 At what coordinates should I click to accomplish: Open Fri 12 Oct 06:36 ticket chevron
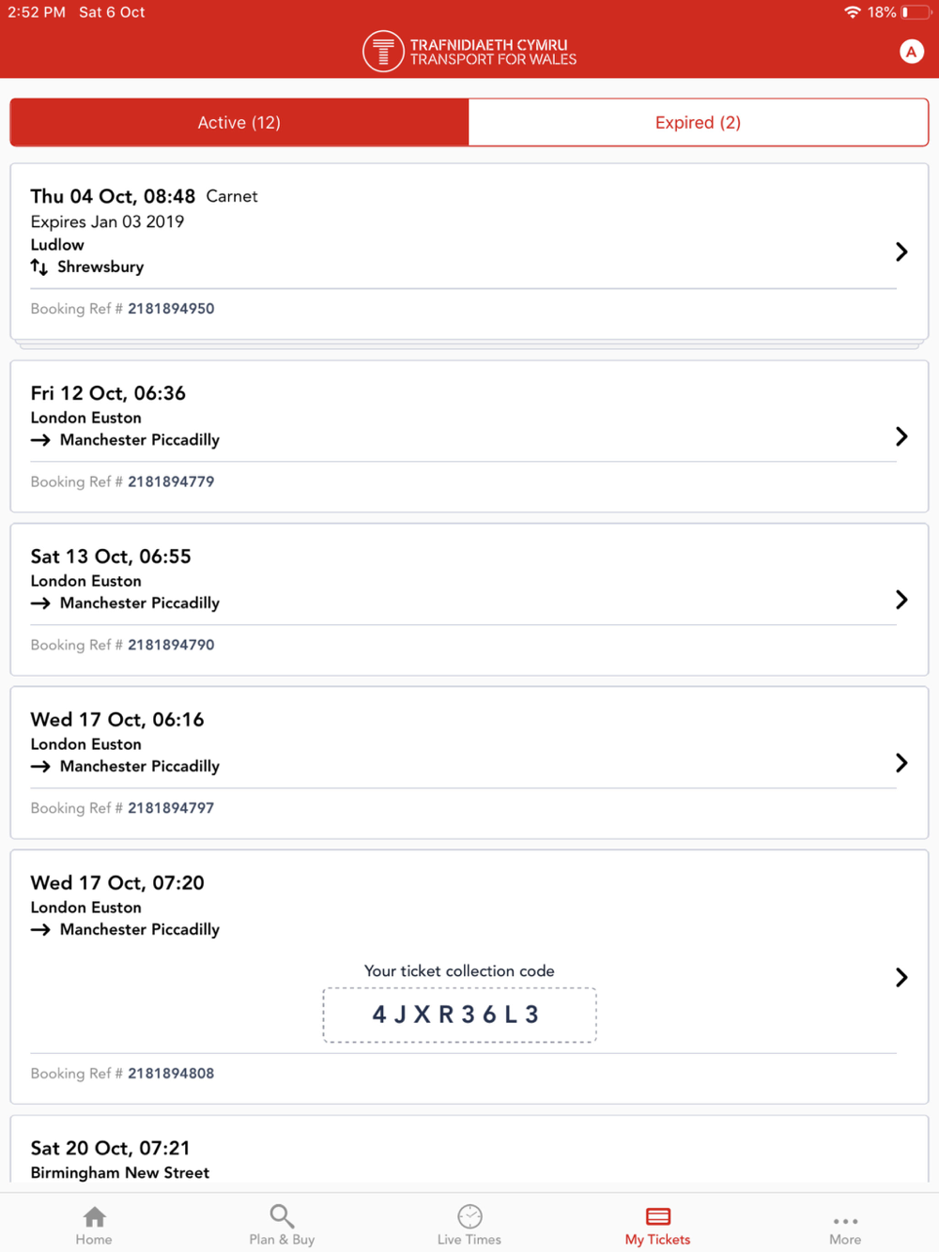pos(901,436)
